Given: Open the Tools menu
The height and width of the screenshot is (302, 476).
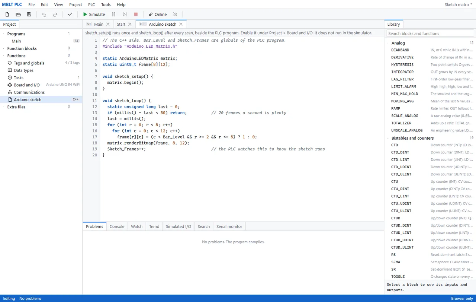Looking at the screenshot, I should 106,4.
